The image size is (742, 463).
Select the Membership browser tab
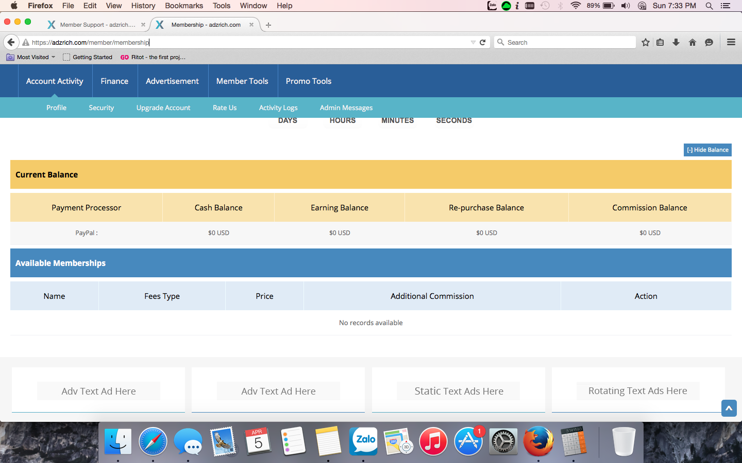tap(206, 25)
